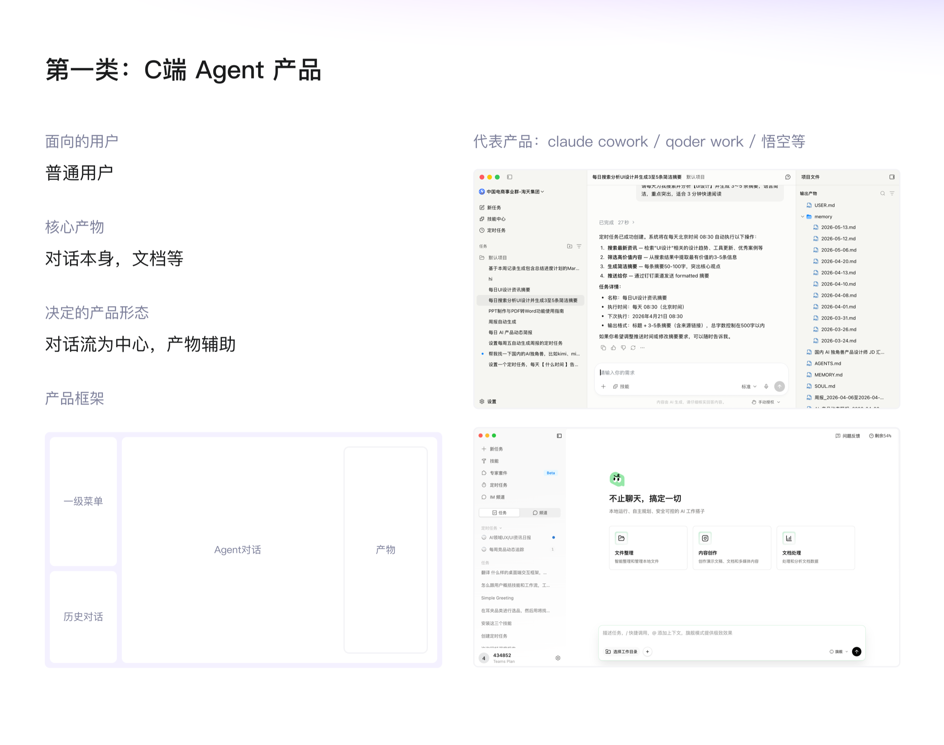Switch to the 频道 tab
This screenshot has height=745, width=944.
[x=540, y=513]
